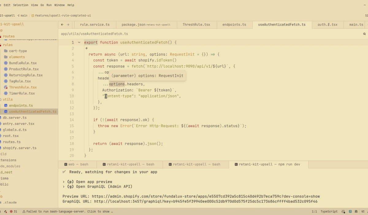Viewport: 368px width, 215px height.
Task: Click the terminal icon on web bash tab
Action: point(66,164)
